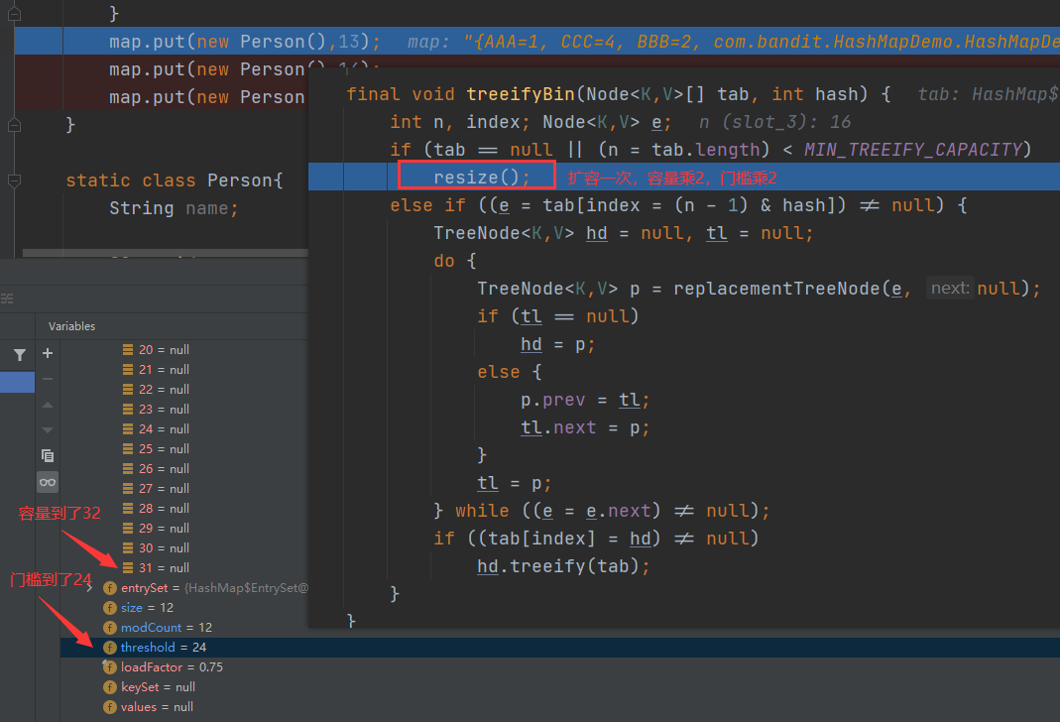This screenshot has width=1060, height=722.
Task: Click the array element icon for index 25
Action: pyautogui.click(x=128, y=449)
